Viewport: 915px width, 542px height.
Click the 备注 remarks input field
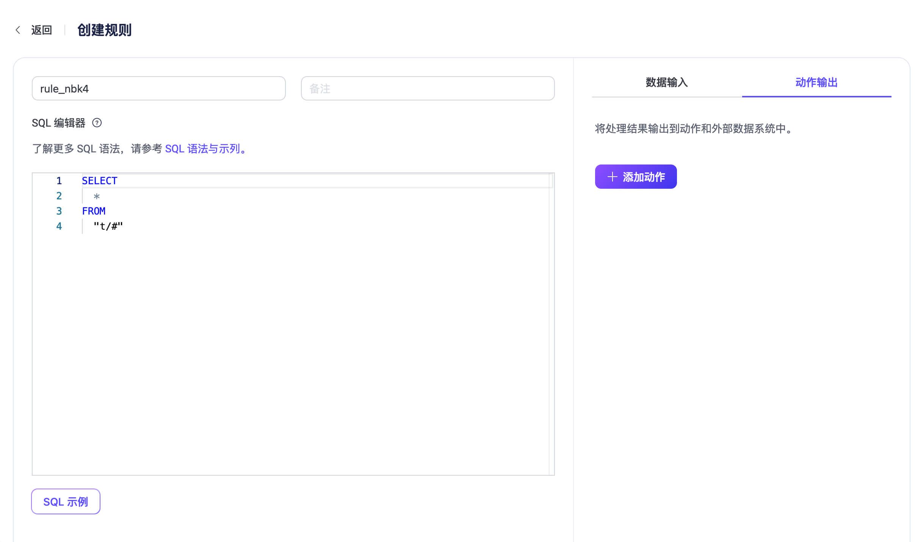pyautogui.click(x=428, y=88)
